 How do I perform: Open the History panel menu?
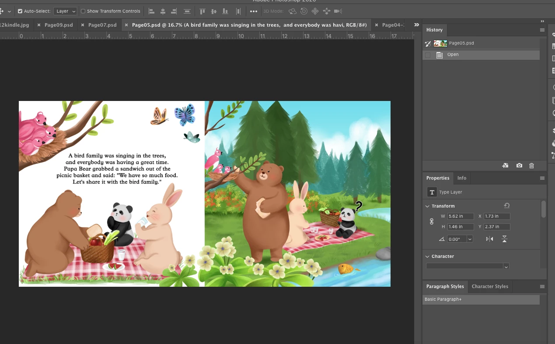(x=542, y=30)
